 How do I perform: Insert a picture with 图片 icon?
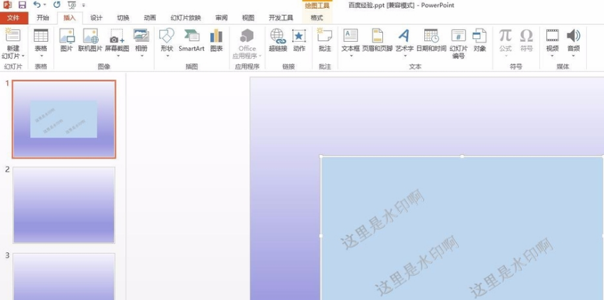click(67, 35)
